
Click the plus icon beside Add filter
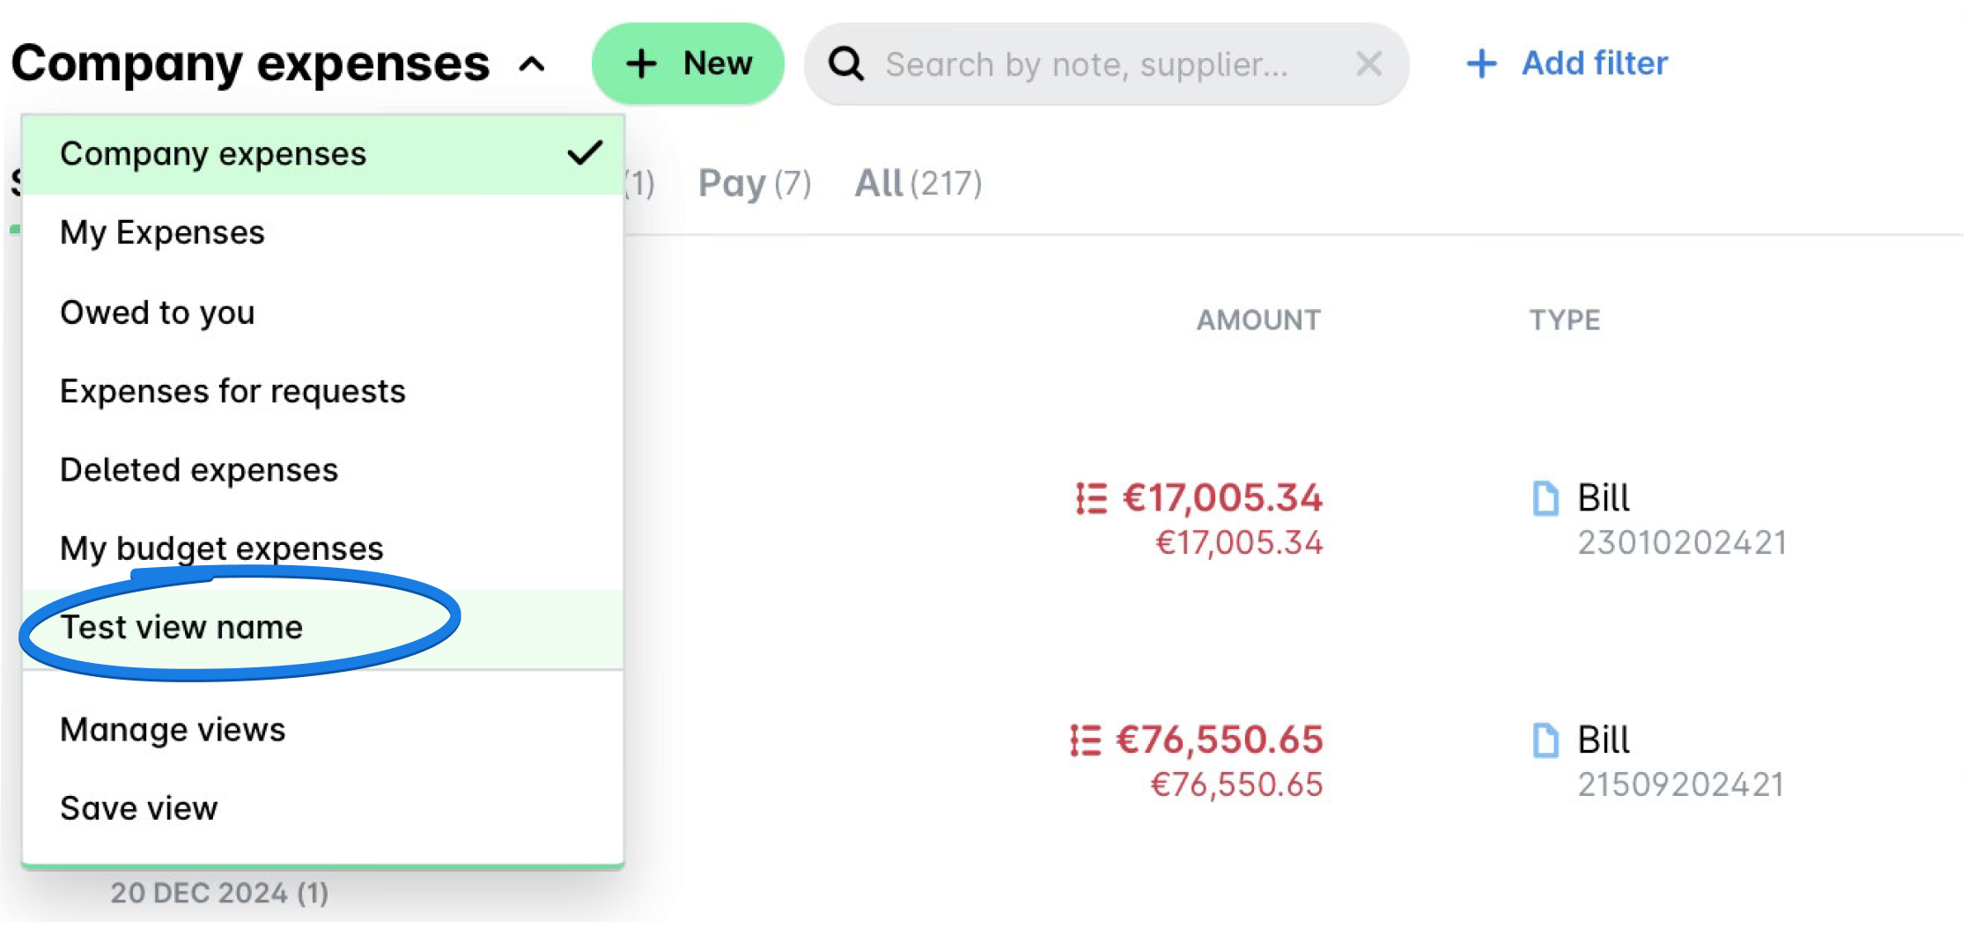coord(1480,63)
